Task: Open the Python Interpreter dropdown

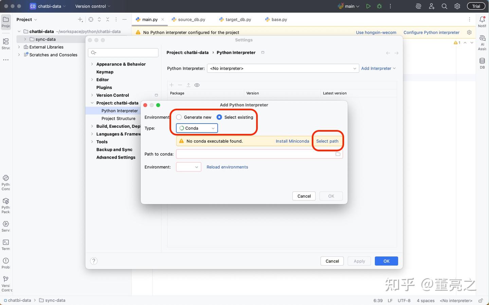Action: pos(283,68)
